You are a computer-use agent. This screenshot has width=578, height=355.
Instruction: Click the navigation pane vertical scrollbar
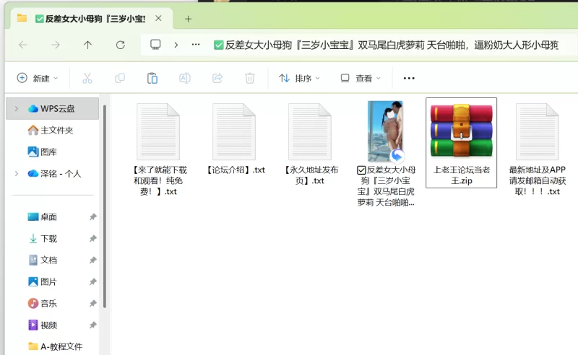(105, 202)
